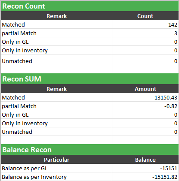Image resolution: width=179 pixels, height=181 pixels.
Task: Select the Count column header
Action: coord(145,16)
